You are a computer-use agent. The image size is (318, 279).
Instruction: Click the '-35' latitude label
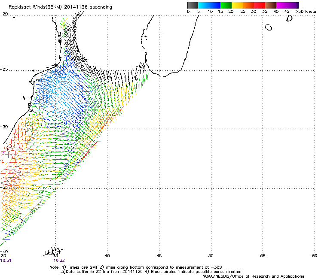coord(4,188)
